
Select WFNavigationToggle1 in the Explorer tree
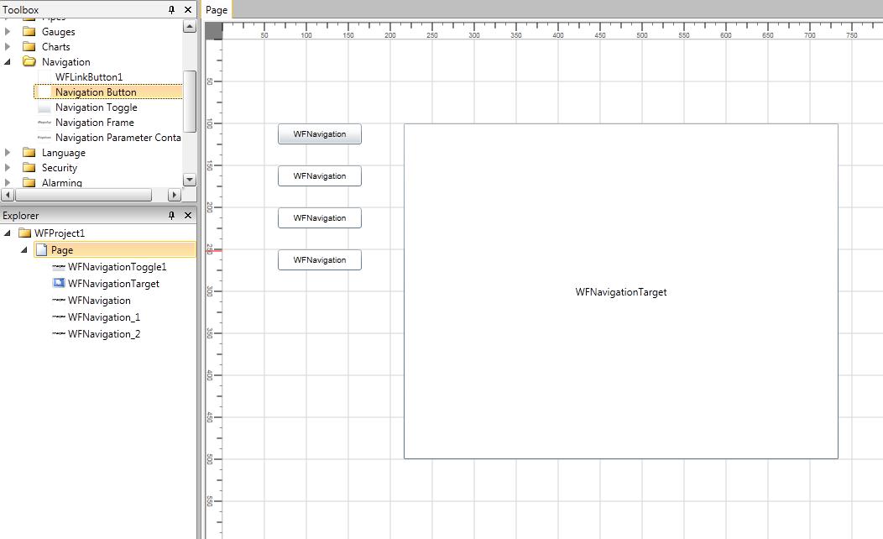117,267
